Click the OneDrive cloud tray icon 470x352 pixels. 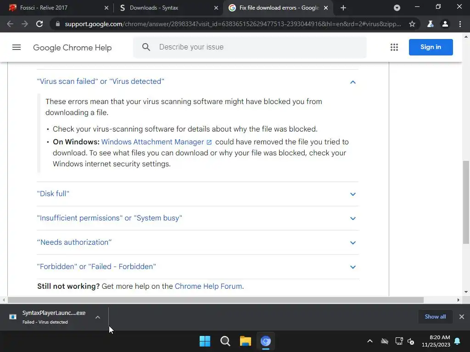point(385,341)
